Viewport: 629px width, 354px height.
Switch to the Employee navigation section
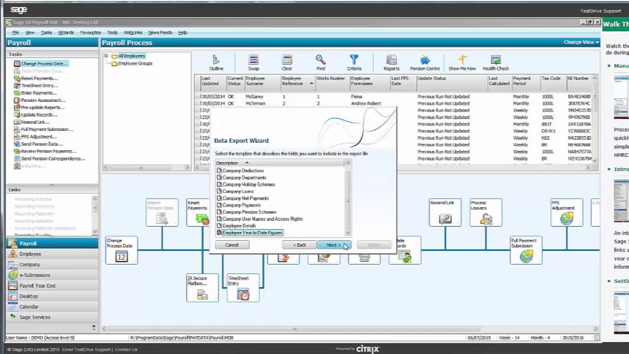click(x=52, y=254)
